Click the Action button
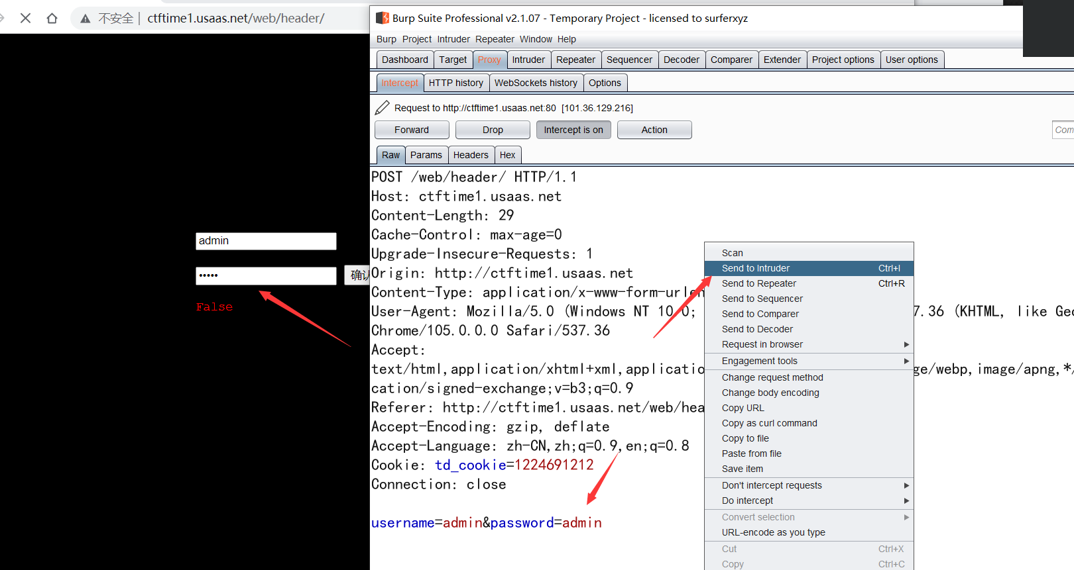Image resolution: width=1074 pixels, height=570 pixels. click(654, 130)
